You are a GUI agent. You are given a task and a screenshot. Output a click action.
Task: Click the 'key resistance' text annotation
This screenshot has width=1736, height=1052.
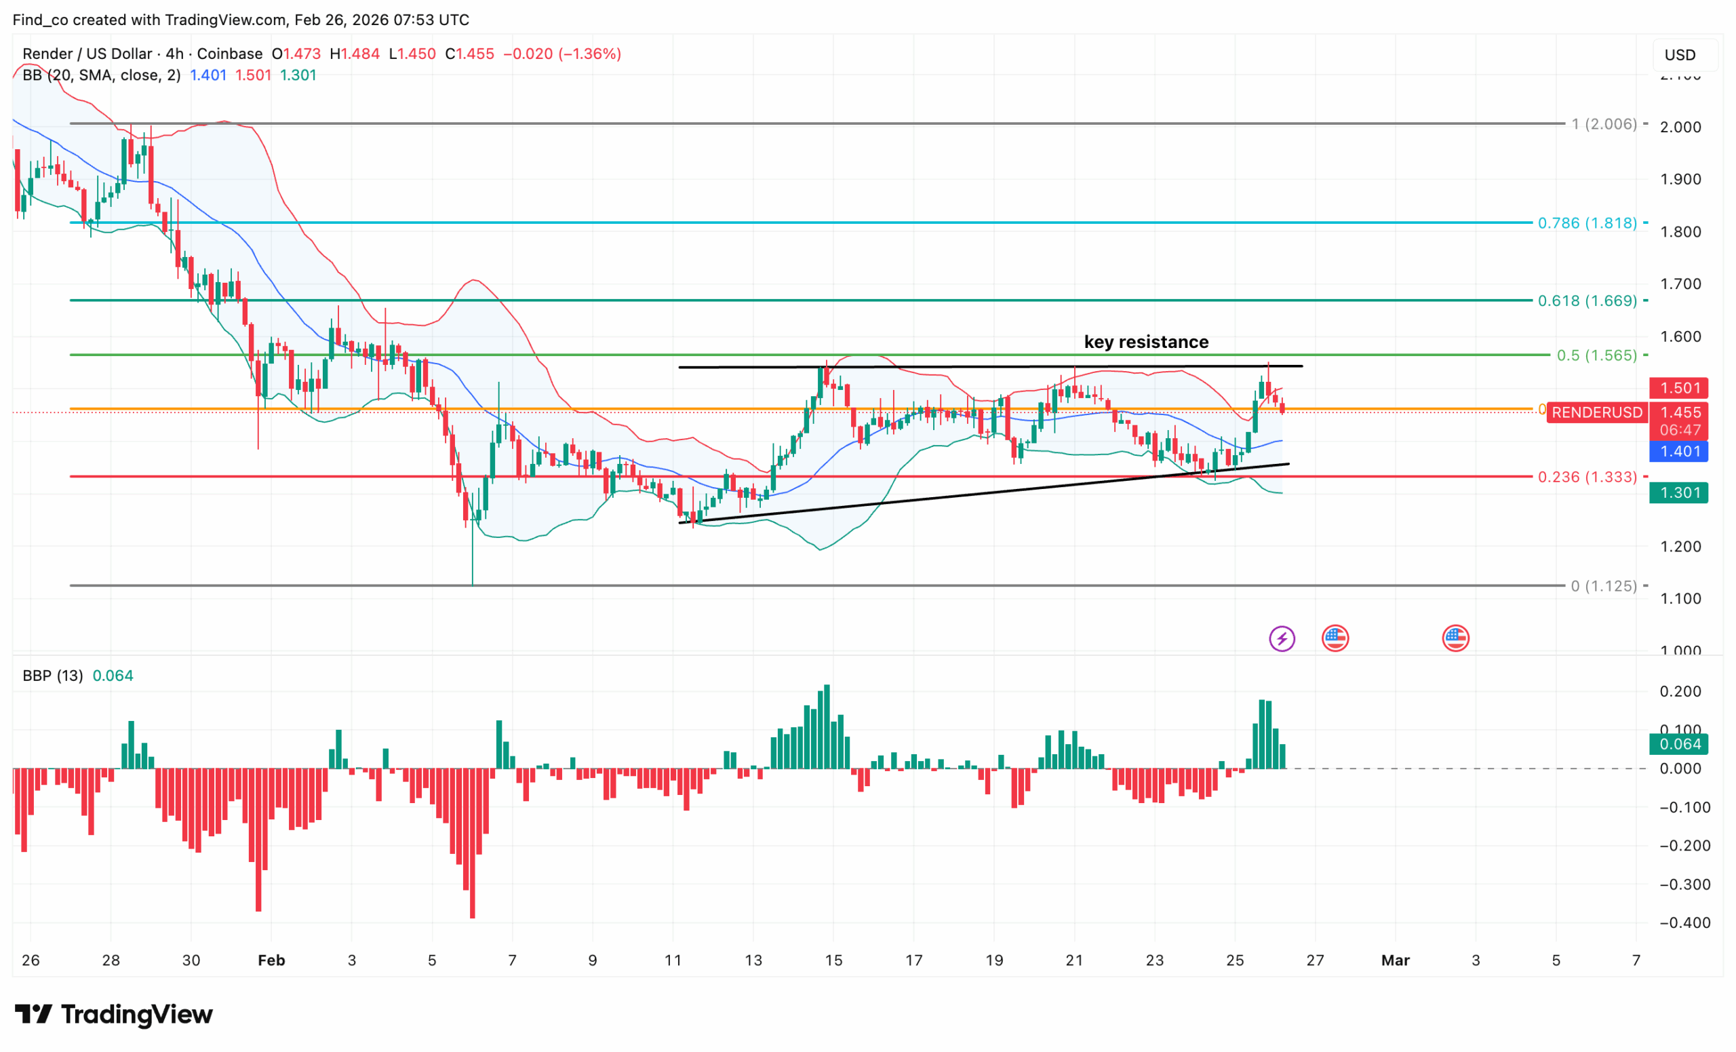click(x=1145, y=342)
